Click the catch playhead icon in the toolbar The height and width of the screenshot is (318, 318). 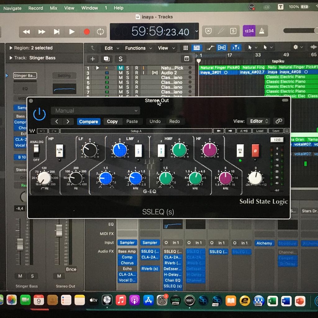pyautogui.click(x=236, y=48)
